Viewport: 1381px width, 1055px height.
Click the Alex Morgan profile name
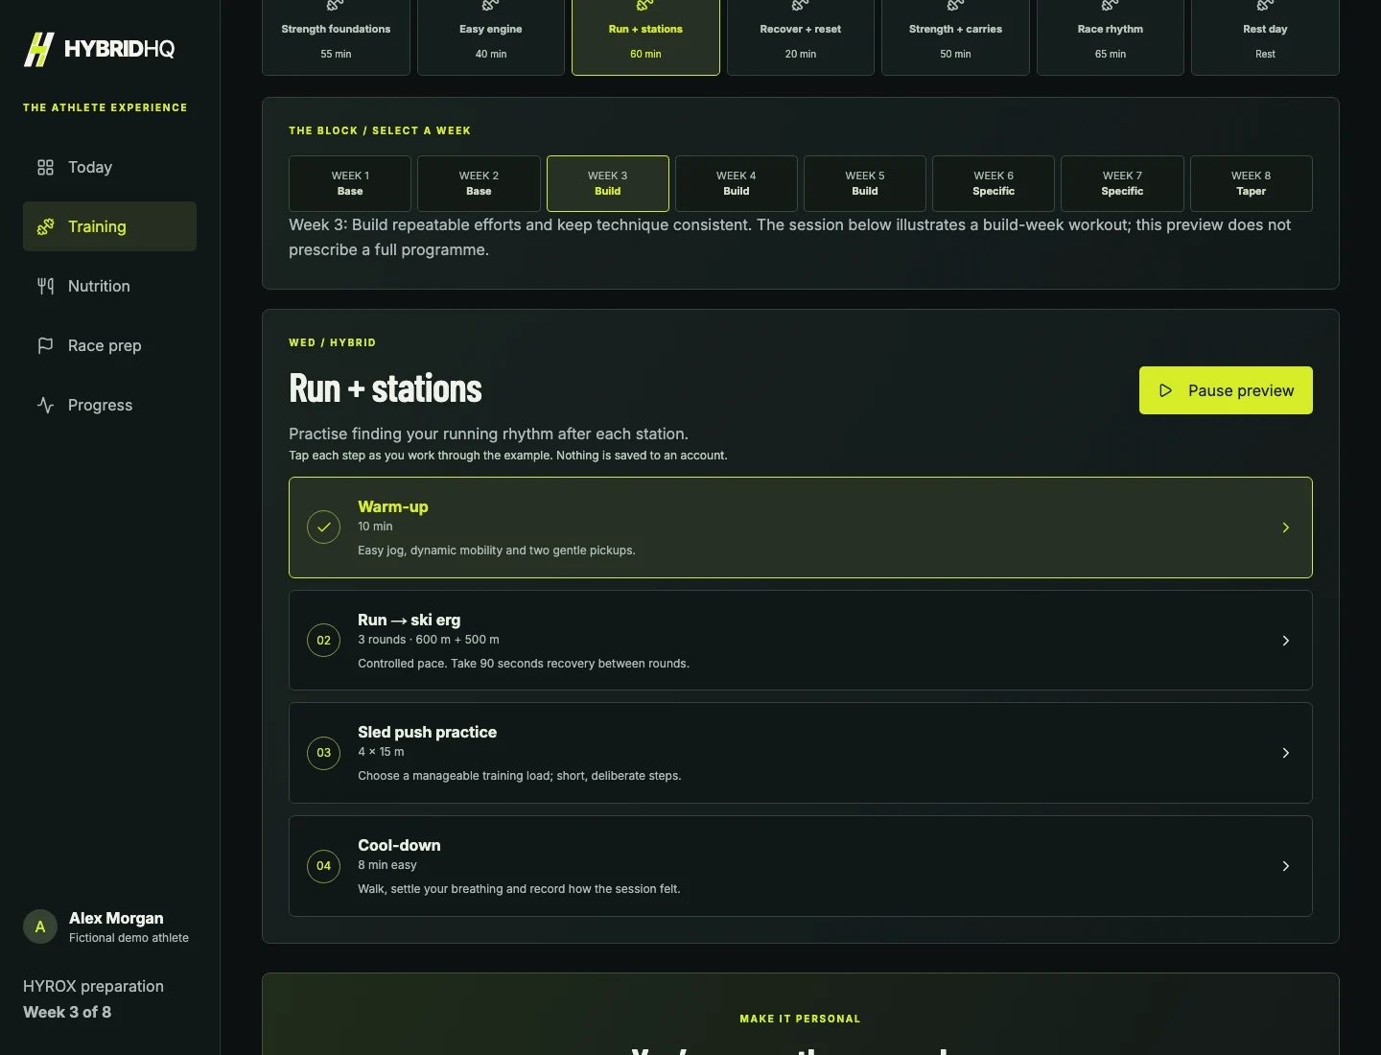(x=116, y=918)
